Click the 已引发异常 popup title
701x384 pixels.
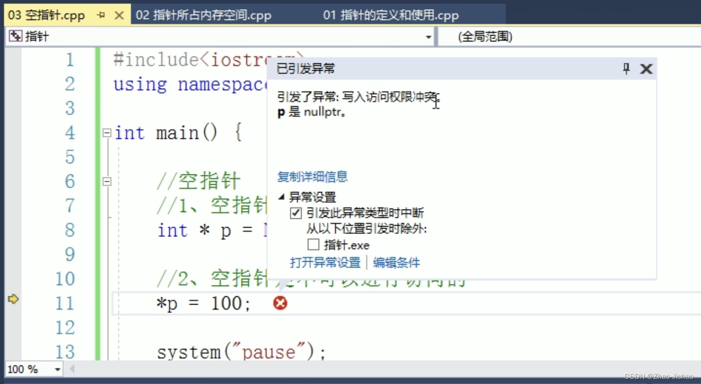point(306,69)
